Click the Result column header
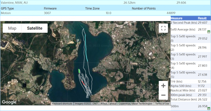Screen dimensions: 211x111 [202, 18]
